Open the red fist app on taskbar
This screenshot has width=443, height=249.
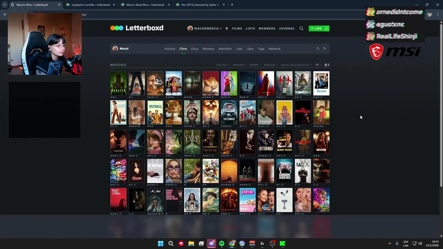[181, 243]
